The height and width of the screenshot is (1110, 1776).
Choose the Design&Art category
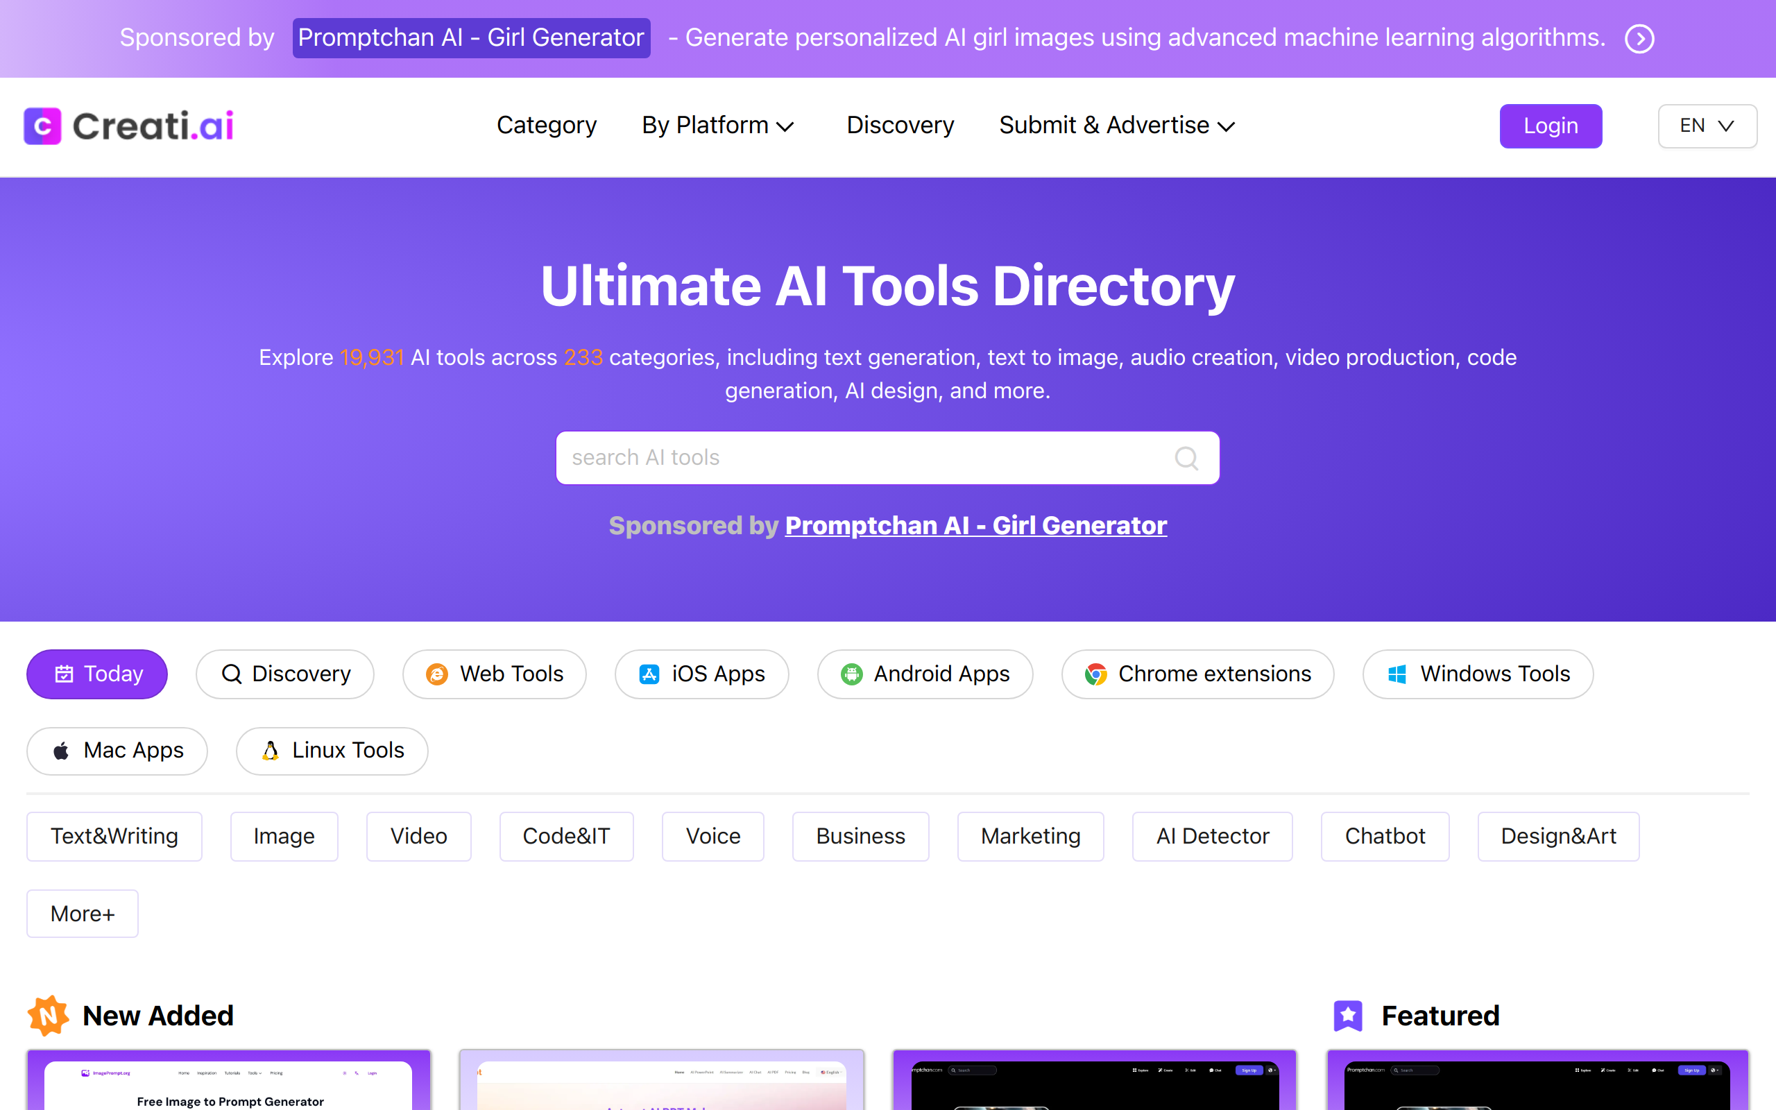pyautogui.click(x=1558, y=836)
